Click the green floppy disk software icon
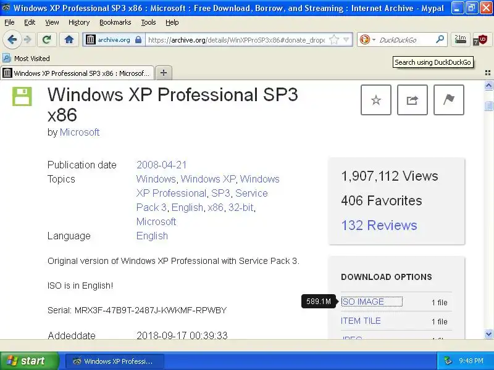 tap(22, 97)
